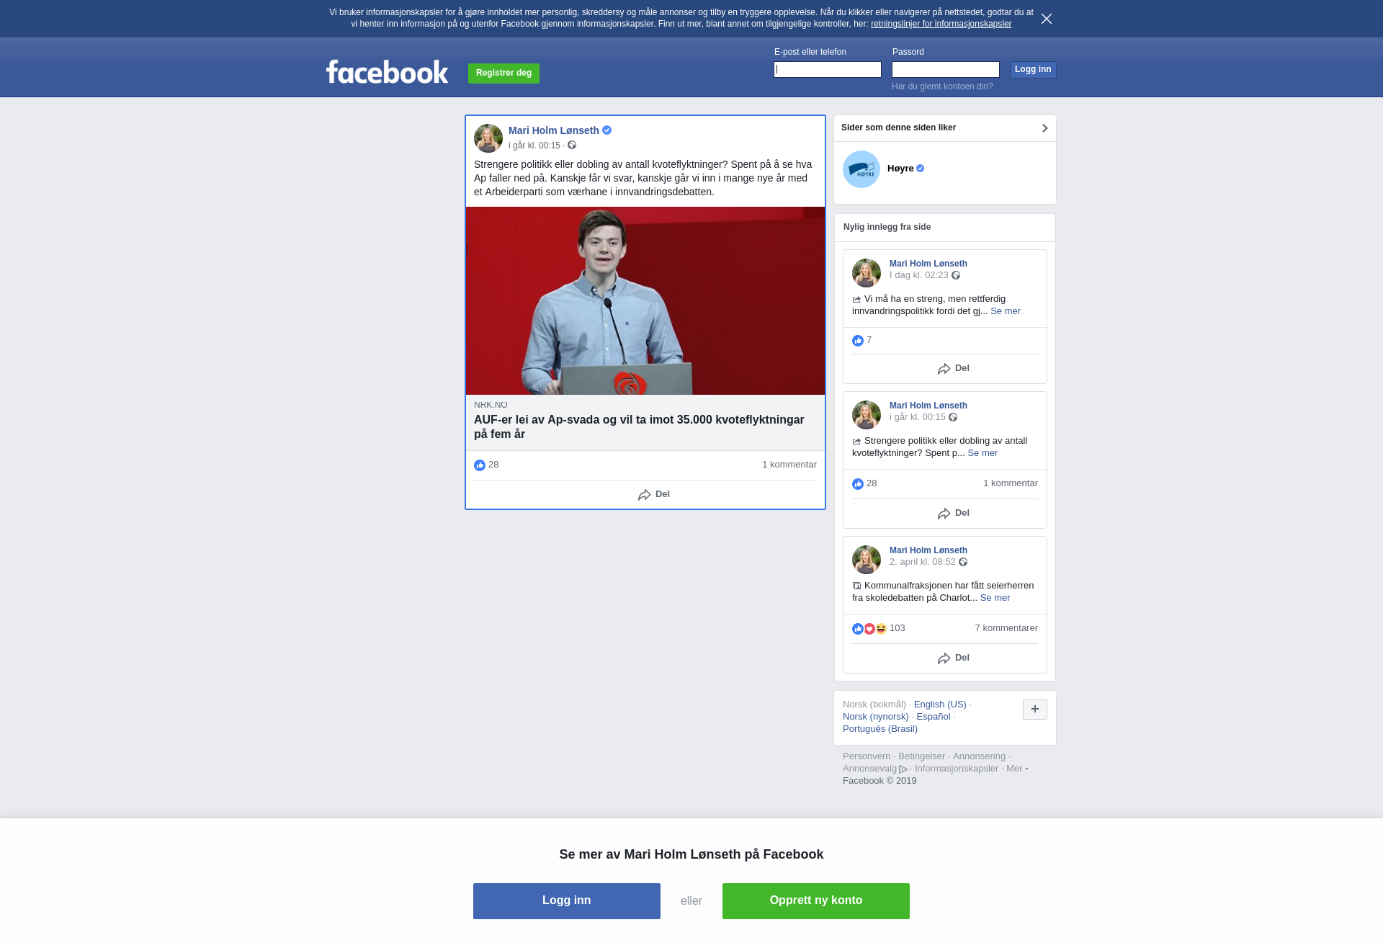Click the reaction icons showing 103
This screenshot has width=1383, height=948.
869,629
